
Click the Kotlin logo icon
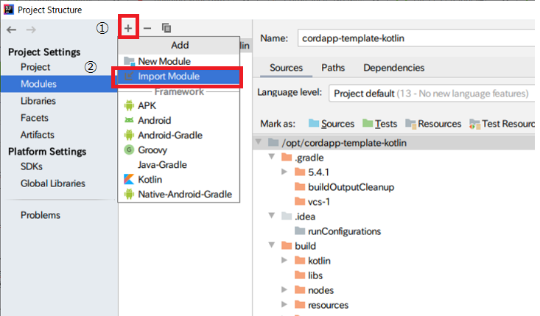[x=129, y=179]
